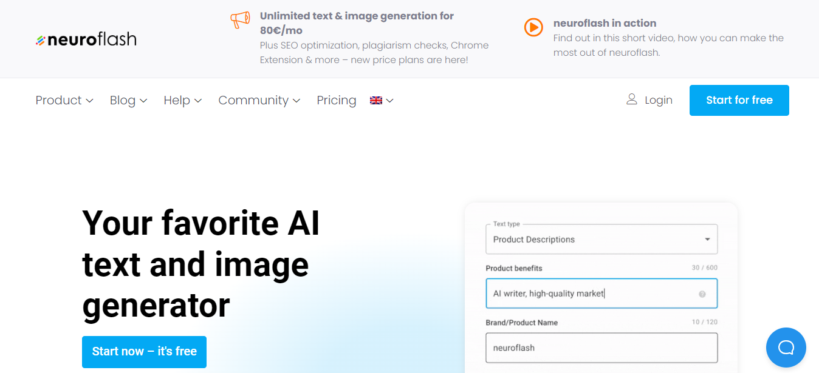Open the language selector chevron
The image size is (819, 373).
(x=389, y=101)
